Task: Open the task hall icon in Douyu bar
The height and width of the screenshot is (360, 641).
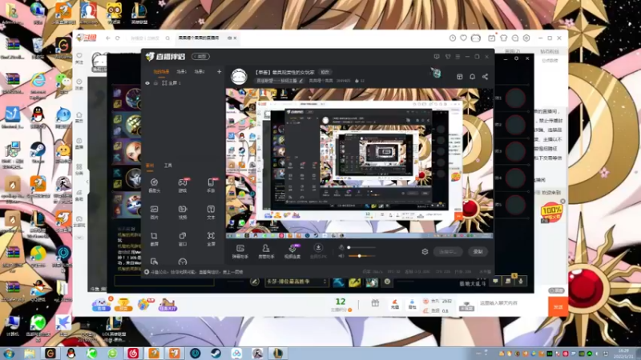Action: 167,305
